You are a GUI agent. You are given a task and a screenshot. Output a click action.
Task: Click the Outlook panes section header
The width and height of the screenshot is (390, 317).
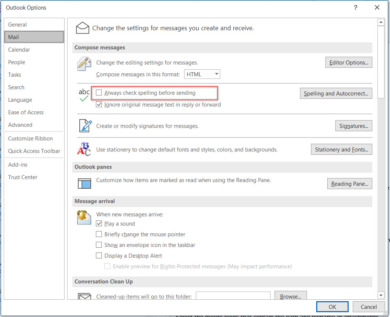pos(222,167)
